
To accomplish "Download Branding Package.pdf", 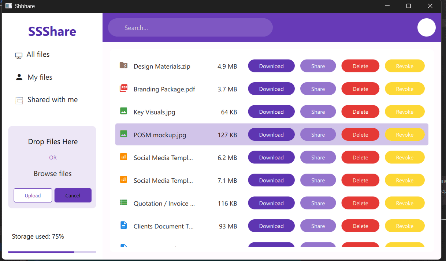I will [271, 89].
